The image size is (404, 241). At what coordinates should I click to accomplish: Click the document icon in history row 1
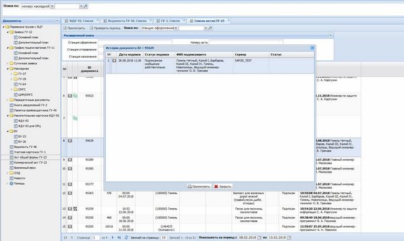tap(114, 60)
